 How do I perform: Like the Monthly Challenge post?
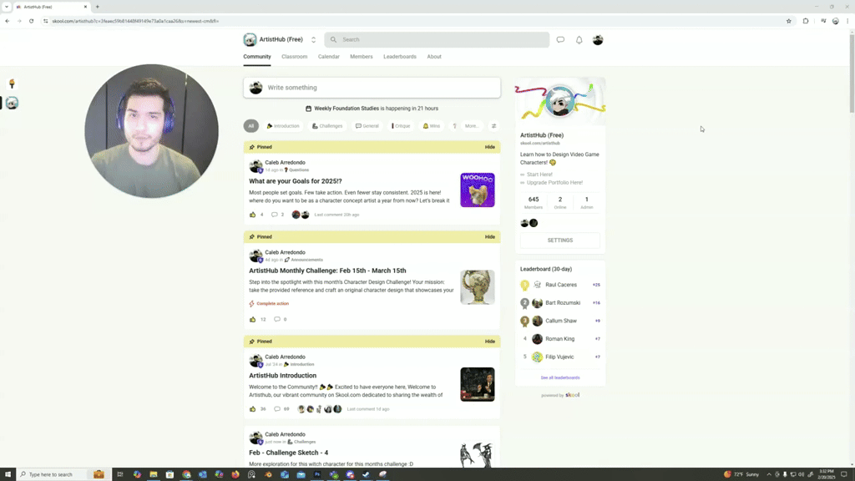[252, 320]
